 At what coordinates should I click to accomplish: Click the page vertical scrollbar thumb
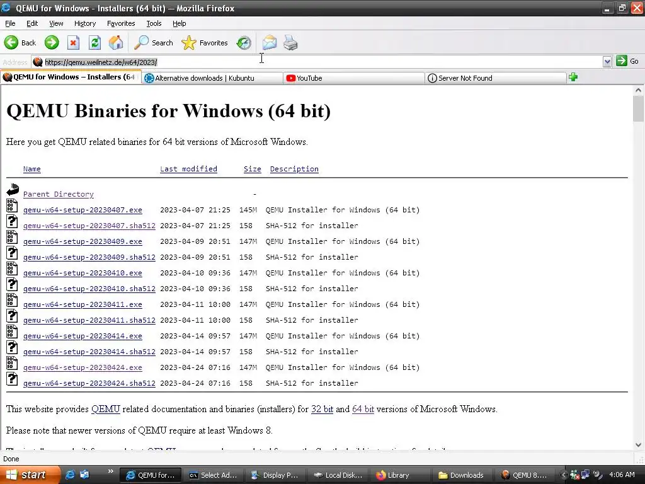point(638,108)
